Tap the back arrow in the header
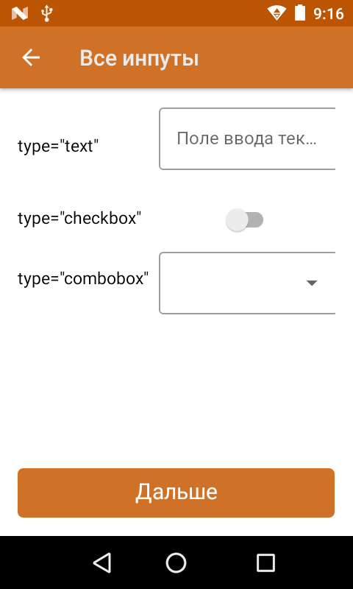Screen dimensions: 353x589 coord(31,58)
